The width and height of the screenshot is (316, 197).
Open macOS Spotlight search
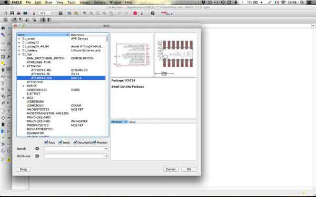[x=302, y=3]
